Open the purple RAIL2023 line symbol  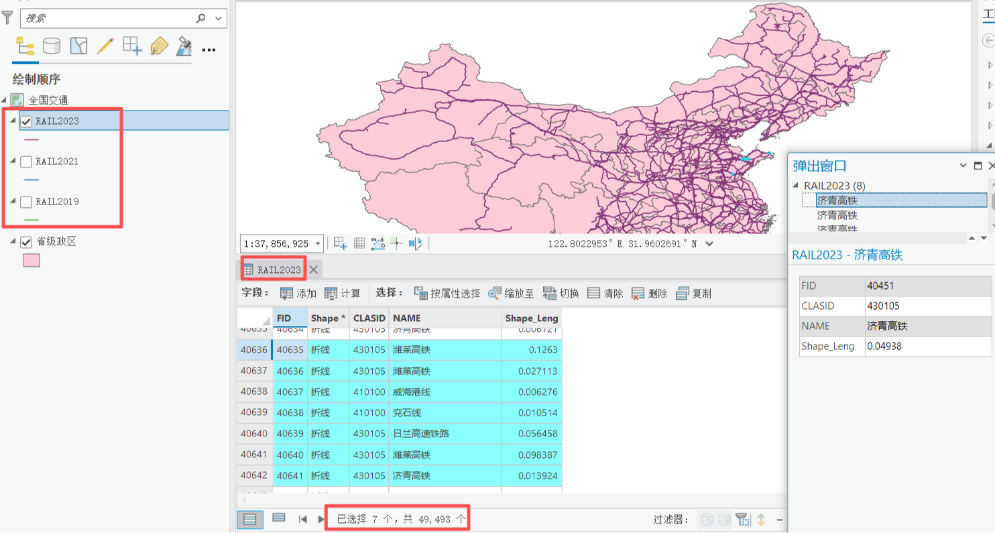[31, 139]
